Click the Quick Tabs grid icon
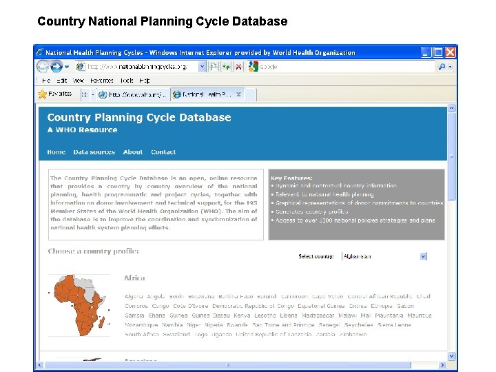 pos(84,94)
